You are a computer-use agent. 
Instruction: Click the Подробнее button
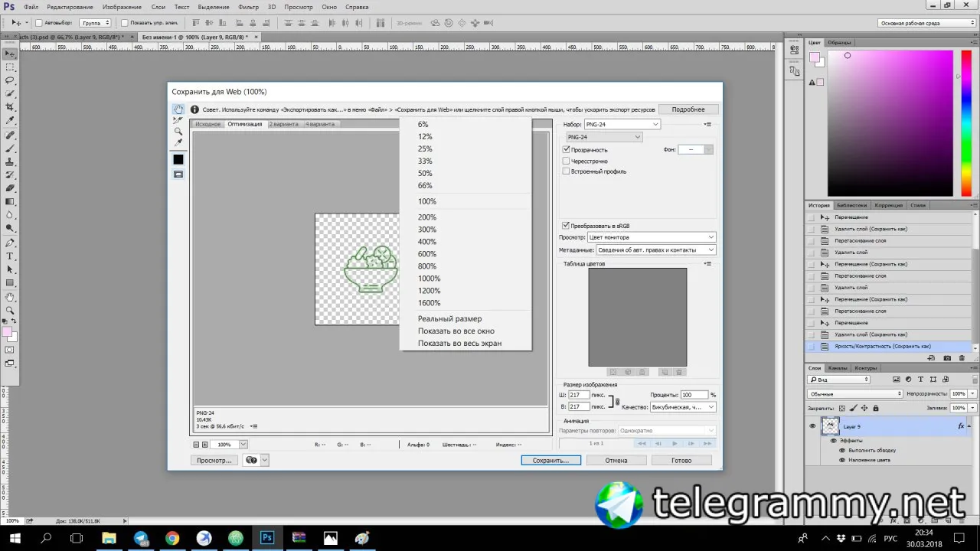pos(688,109)
